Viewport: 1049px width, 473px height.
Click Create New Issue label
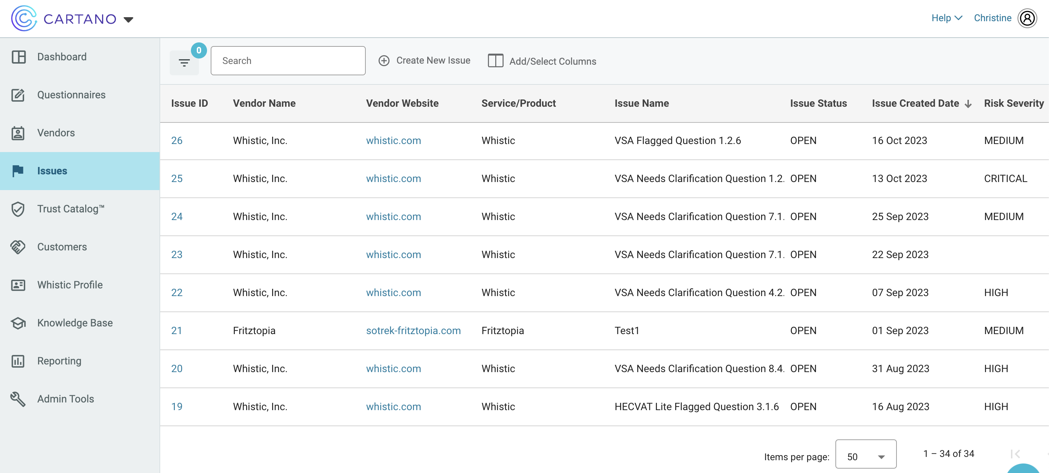pyautogui.click(x=433, y=61)
